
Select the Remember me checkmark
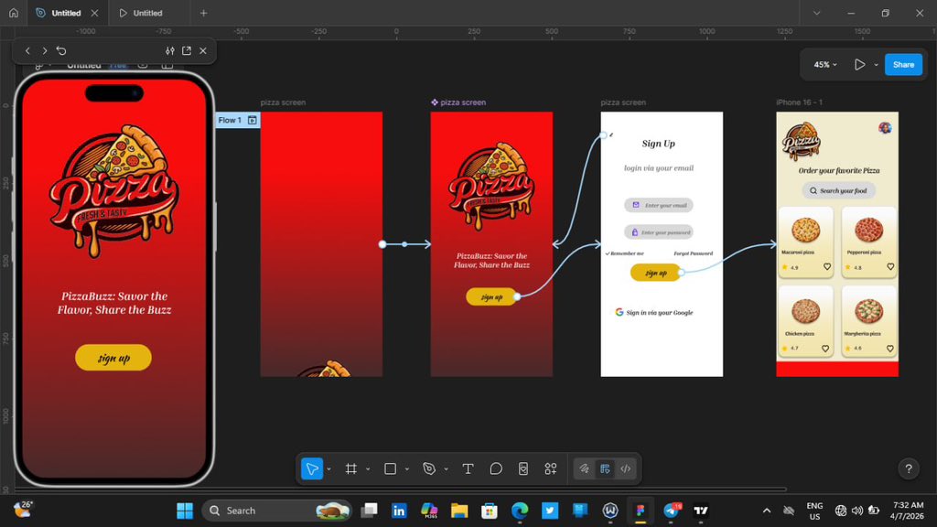pyautogui.click(x=608, y=253)
